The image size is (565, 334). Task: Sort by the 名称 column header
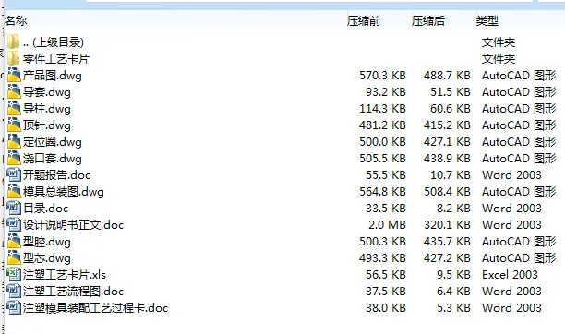16,21
